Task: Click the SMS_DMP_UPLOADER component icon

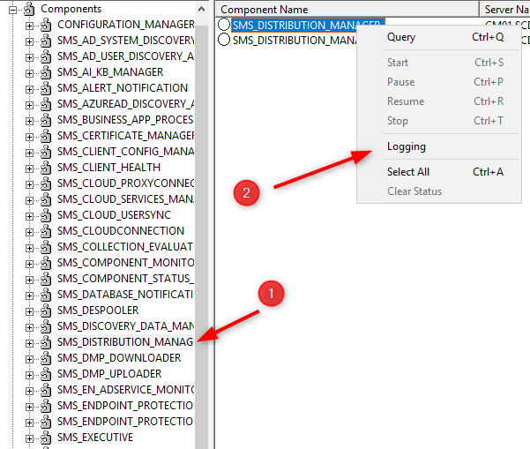Action: tap(46, 374)
